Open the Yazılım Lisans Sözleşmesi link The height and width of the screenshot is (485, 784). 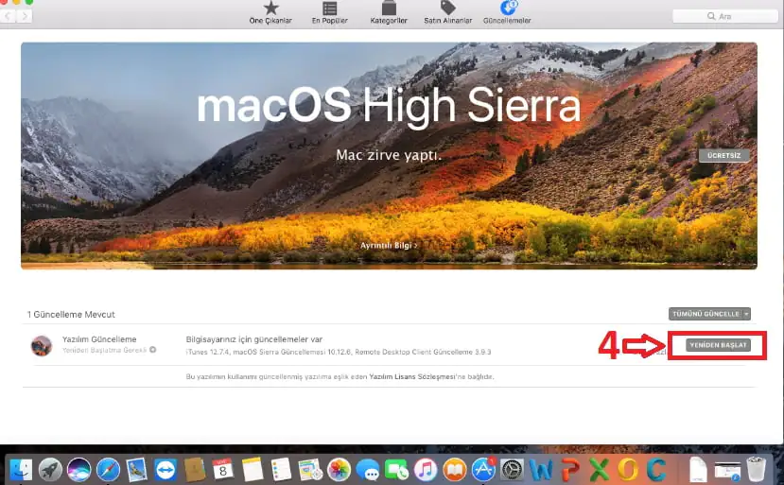(x=412, y=377)
